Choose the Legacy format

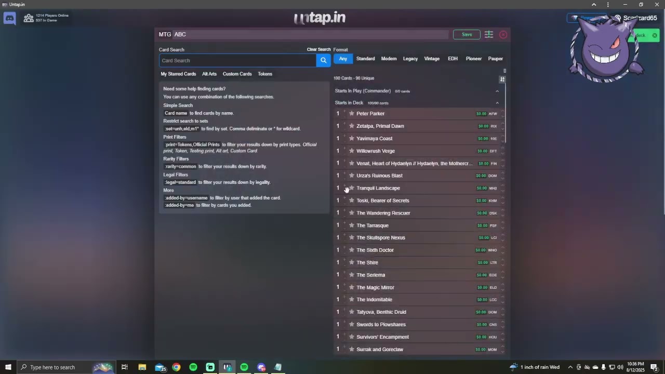[410, 59]
